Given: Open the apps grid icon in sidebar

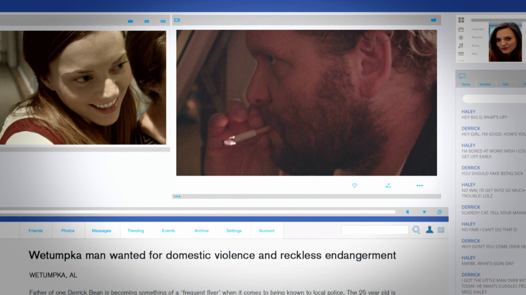Looking at the screenshot, I should [461, 20].
